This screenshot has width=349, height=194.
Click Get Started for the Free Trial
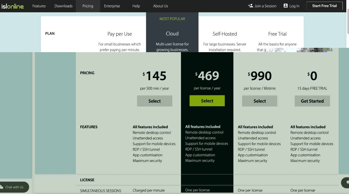312,101
